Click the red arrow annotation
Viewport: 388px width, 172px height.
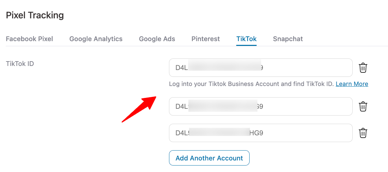[x=139, y=109]
